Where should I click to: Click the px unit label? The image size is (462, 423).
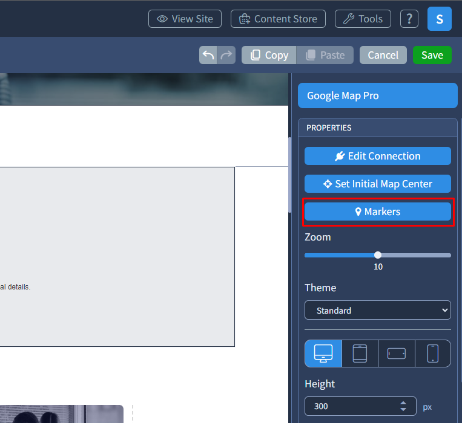pos(427,407)
